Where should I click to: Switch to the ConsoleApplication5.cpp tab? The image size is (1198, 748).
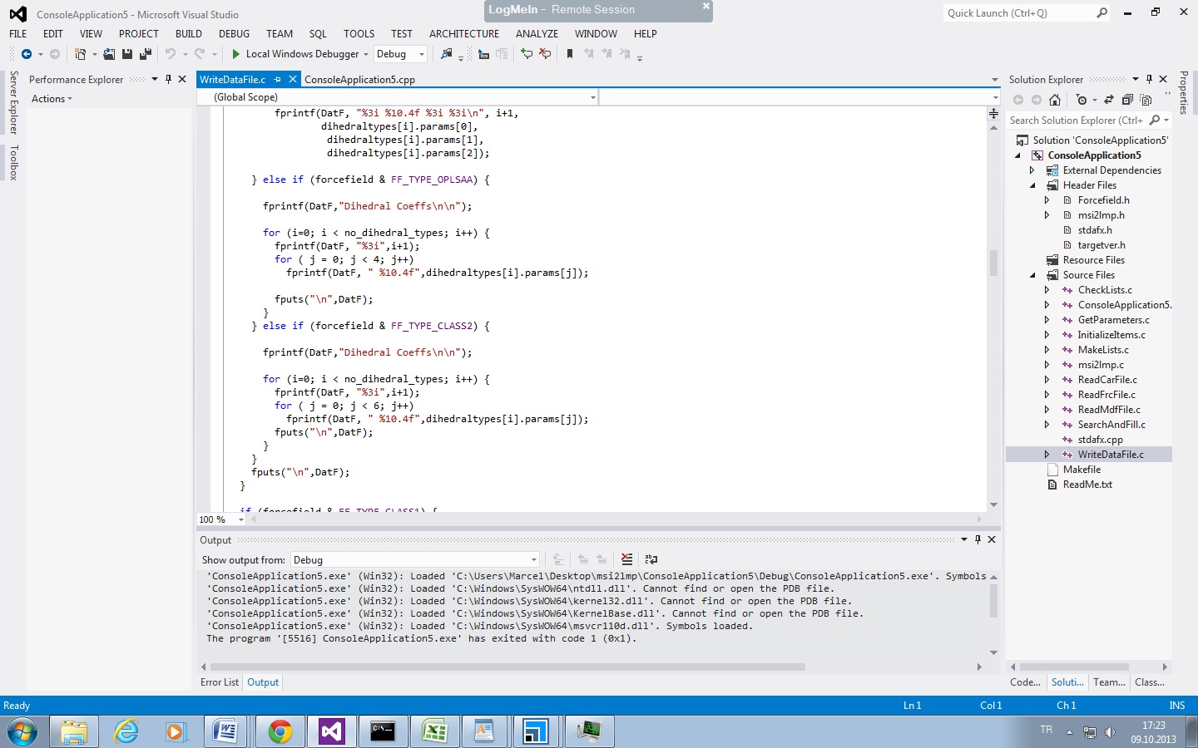(x=359, y=80)
